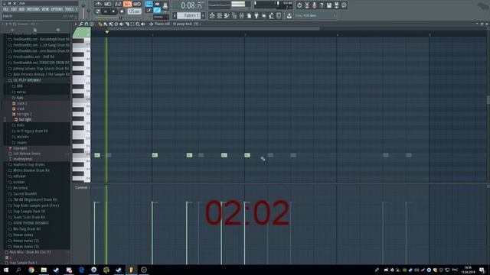
Task: Click the export/render project icon
Action: (x=337, y=5)
